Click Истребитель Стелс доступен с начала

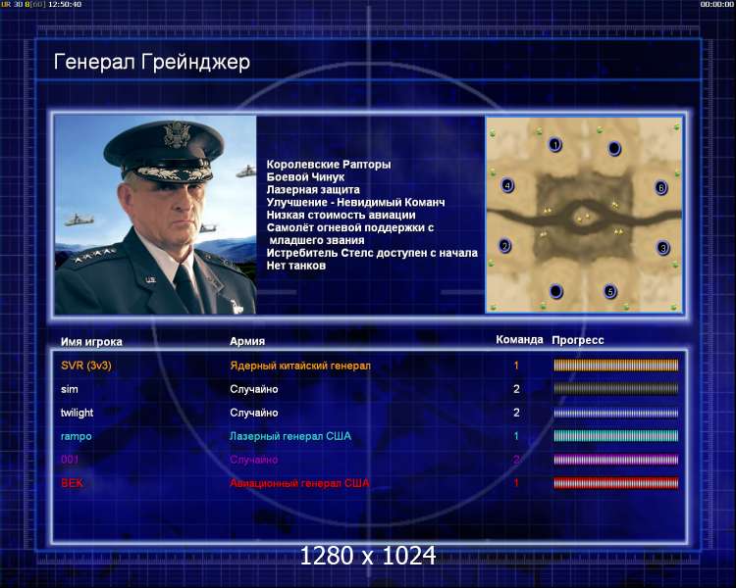pos(372,253)
